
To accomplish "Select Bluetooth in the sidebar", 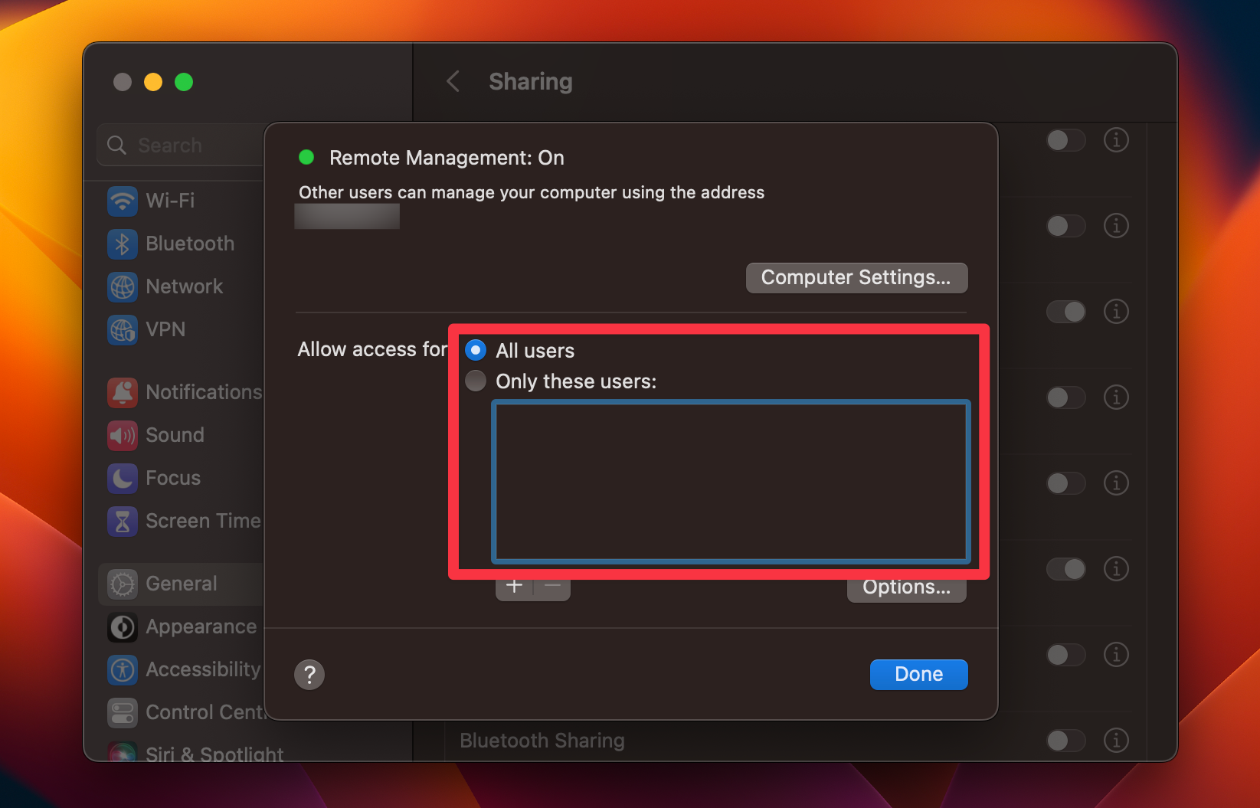I will [x=189, y=244].
